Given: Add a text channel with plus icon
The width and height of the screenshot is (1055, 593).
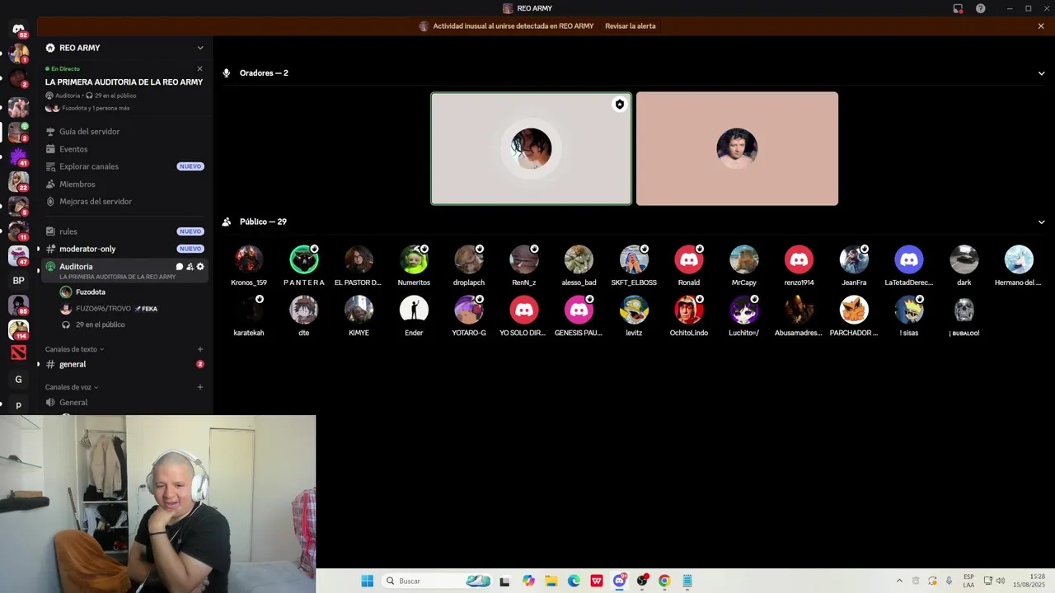Looking at the screenshot, I should [200, 349].
